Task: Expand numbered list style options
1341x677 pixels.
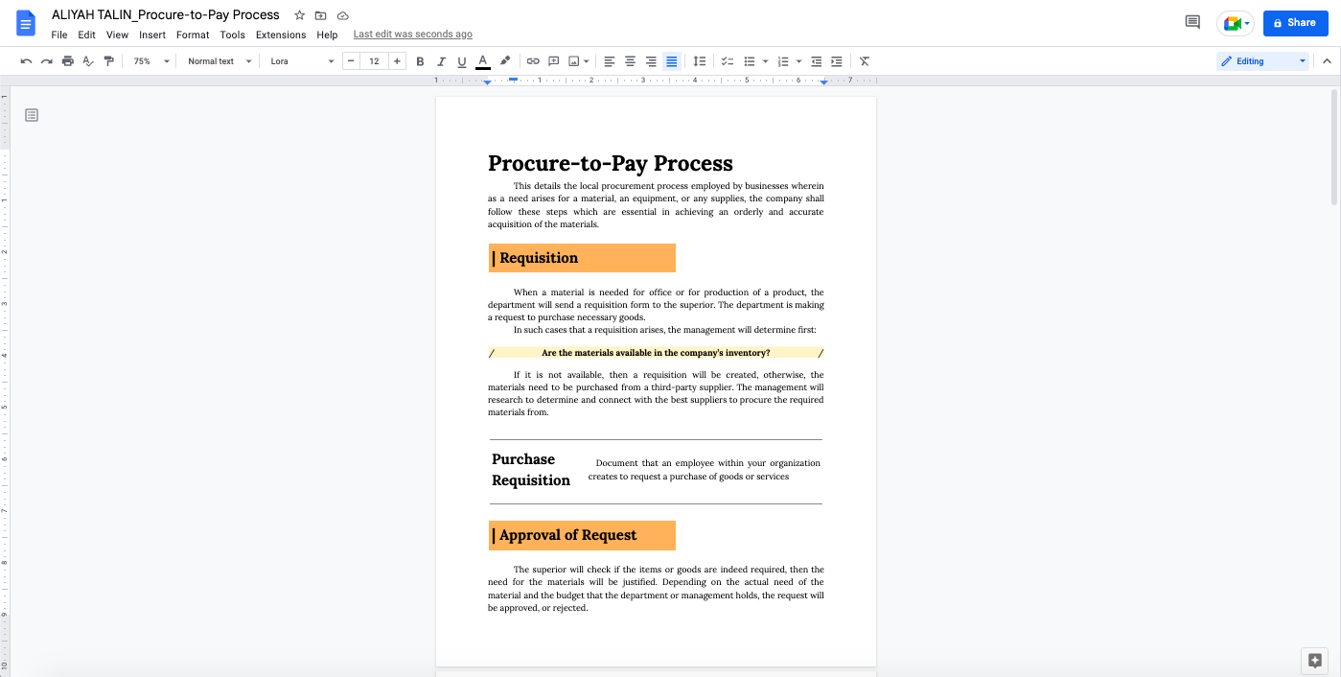Action: tap(798, 61)
